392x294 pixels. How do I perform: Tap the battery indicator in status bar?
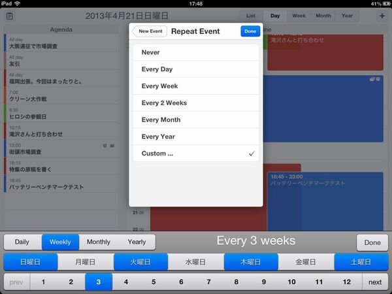[x=387, y=4]
